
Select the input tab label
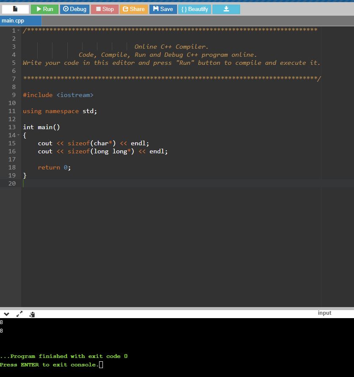point(324,313)
